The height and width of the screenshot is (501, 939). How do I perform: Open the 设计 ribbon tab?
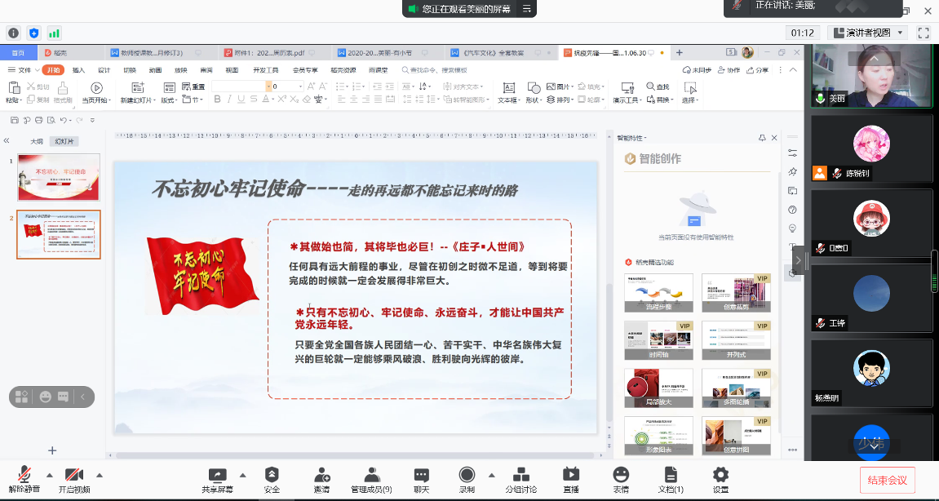104,70
